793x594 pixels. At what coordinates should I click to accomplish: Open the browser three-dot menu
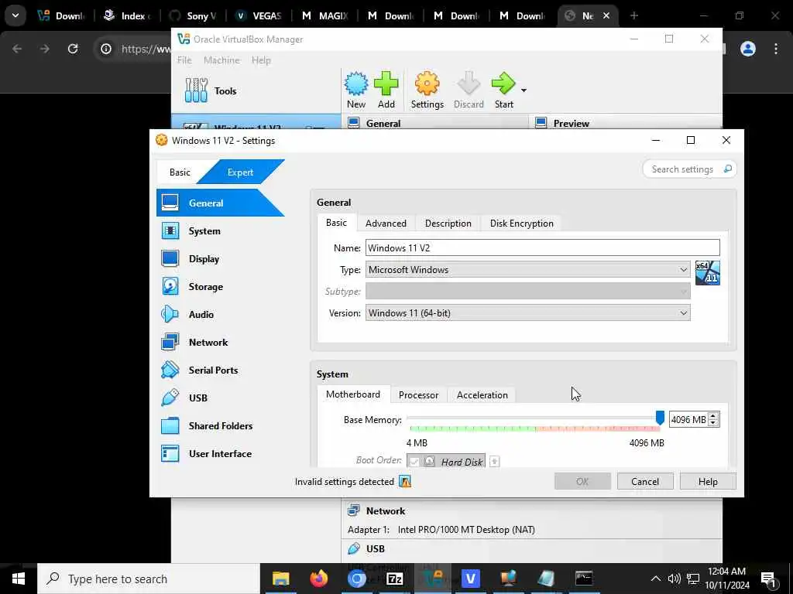click(x=776, y=49)
